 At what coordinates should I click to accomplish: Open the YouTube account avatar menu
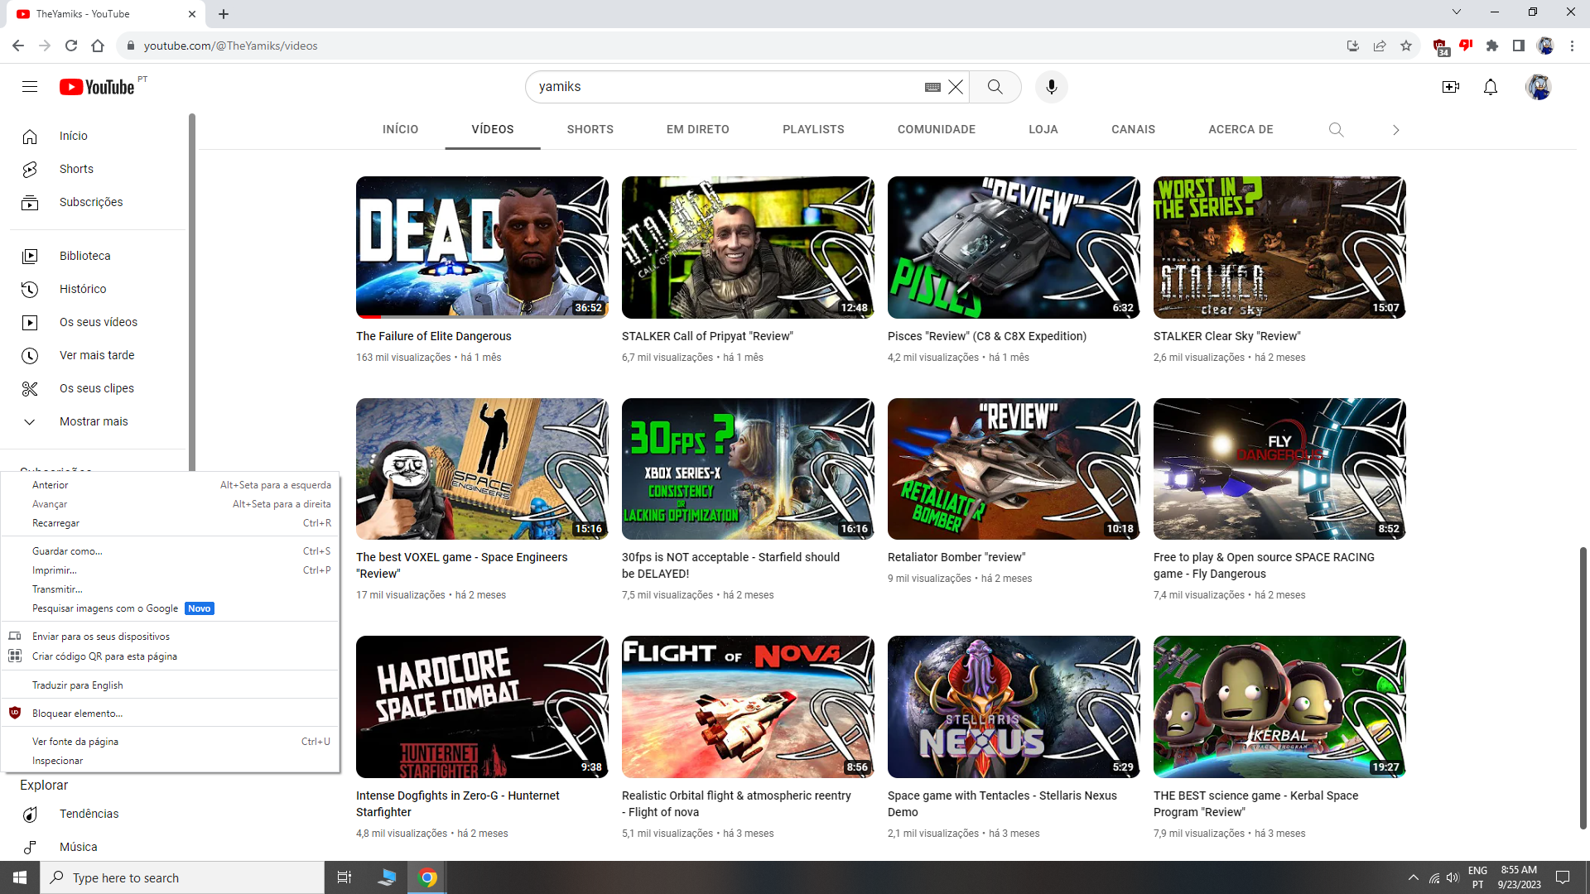[1539, 87]
